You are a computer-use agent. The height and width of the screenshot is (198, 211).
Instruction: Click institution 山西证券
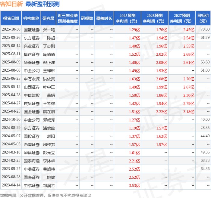(32, 87)
